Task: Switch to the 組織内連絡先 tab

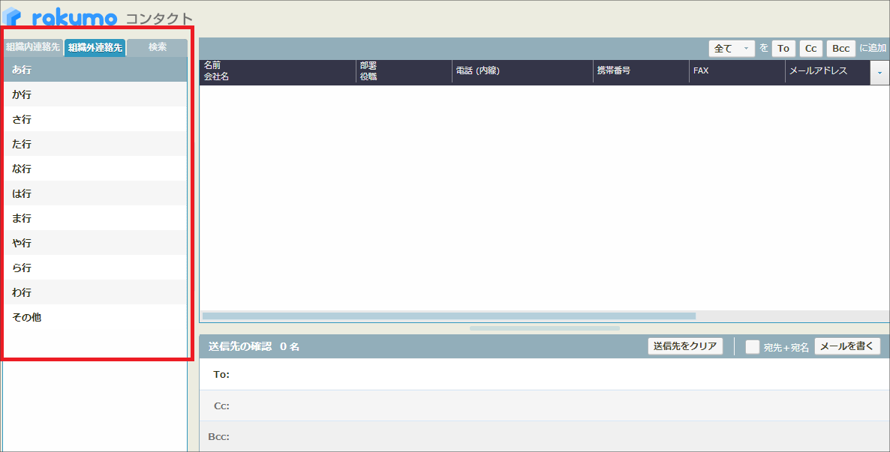Action: click(33, 47)
